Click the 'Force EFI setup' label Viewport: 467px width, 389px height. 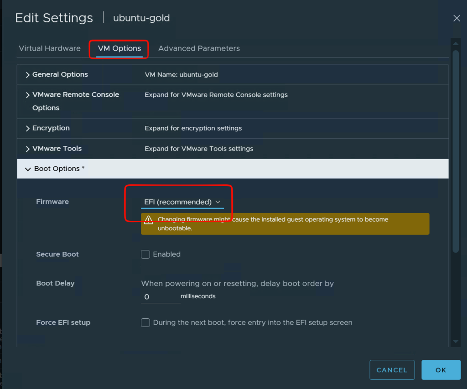(63, 322)
